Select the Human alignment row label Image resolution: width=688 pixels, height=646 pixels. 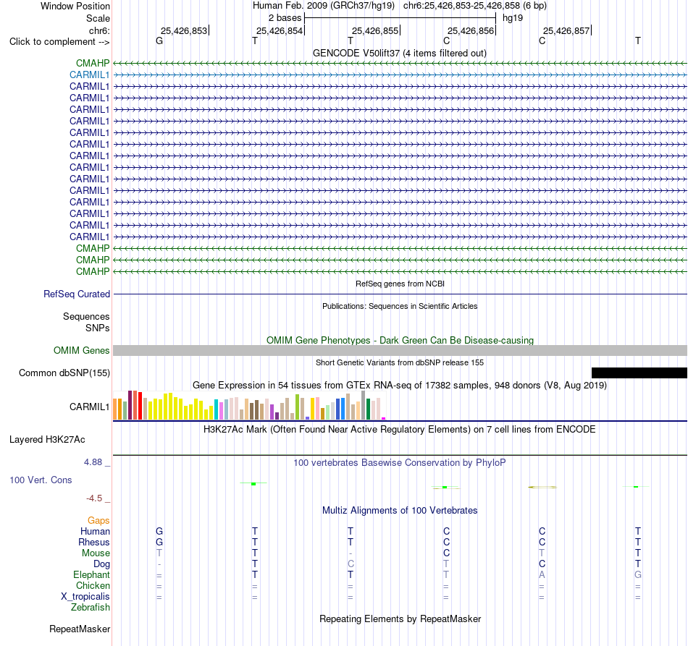95,531
